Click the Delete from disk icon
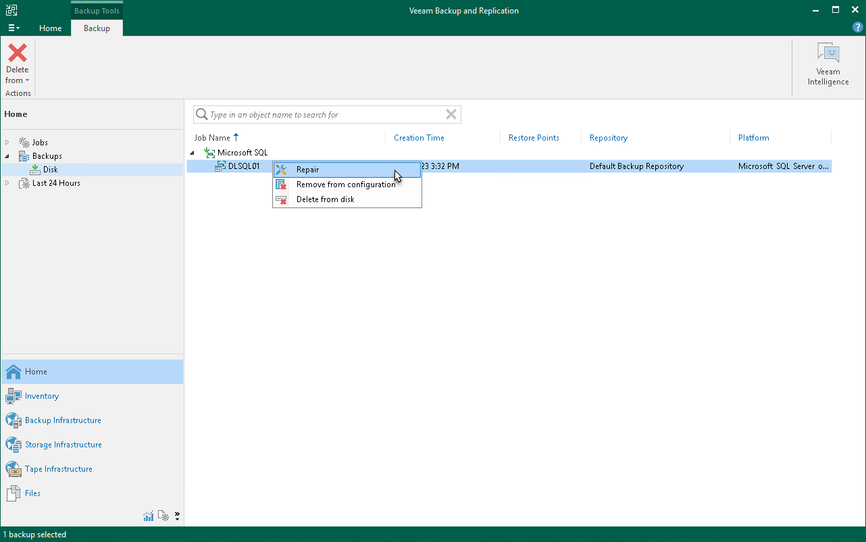The height and width of the screenshot is (542, 866). pos(282,199)
